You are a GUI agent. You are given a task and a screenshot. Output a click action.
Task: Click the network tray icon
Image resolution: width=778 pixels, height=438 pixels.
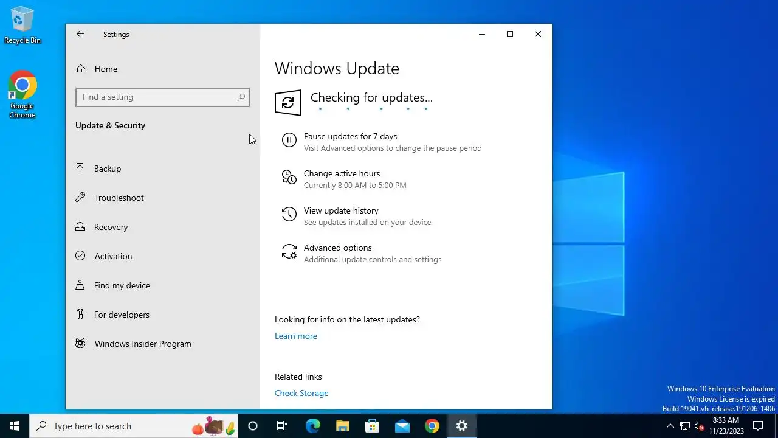click(685, 426)
